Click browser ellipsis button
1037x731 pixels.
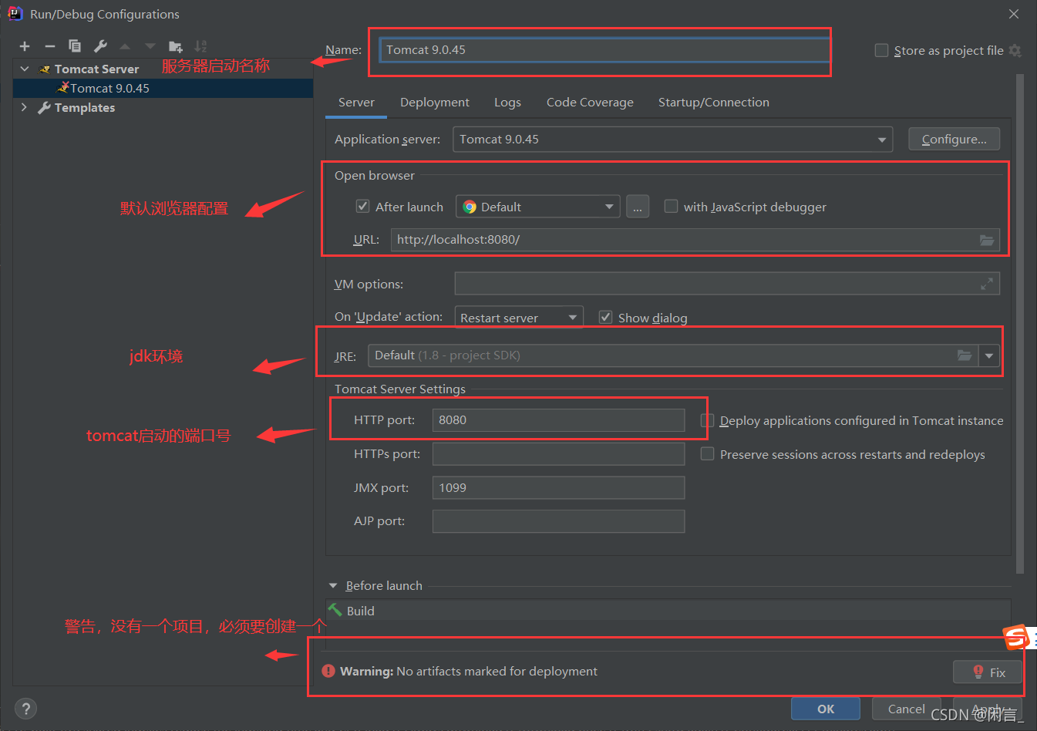tap(638, 207)
